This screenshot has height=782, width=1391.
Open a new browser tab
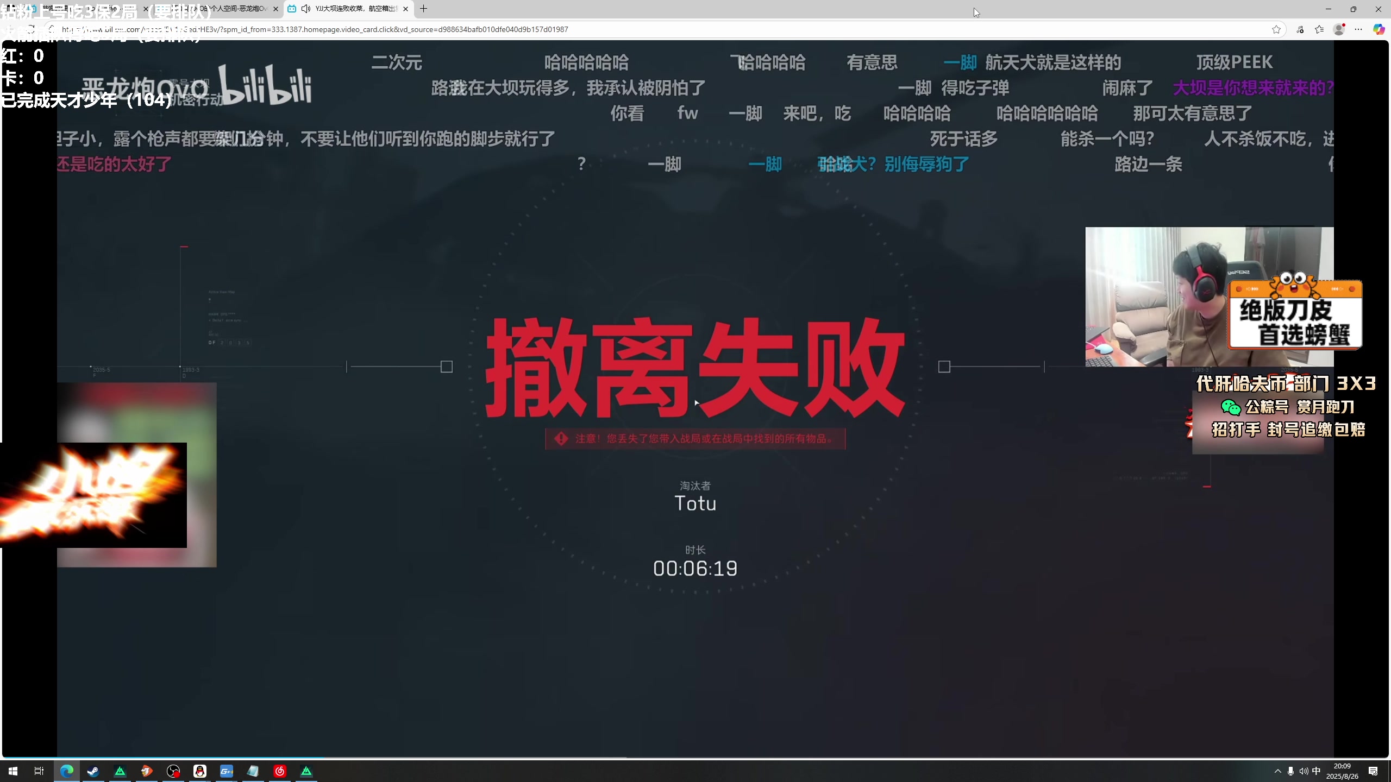point(424,9)
